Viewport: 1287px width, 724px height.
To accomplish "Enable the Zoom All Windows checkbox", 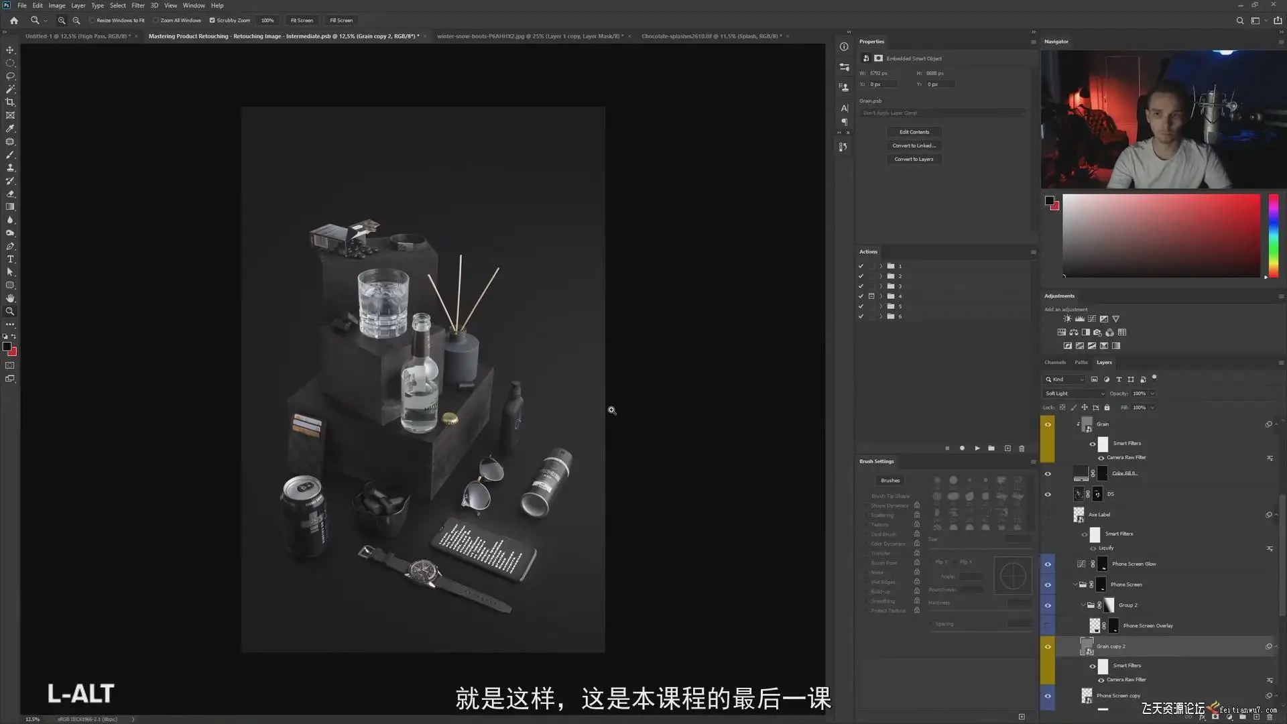I will [x=156, y=20].
